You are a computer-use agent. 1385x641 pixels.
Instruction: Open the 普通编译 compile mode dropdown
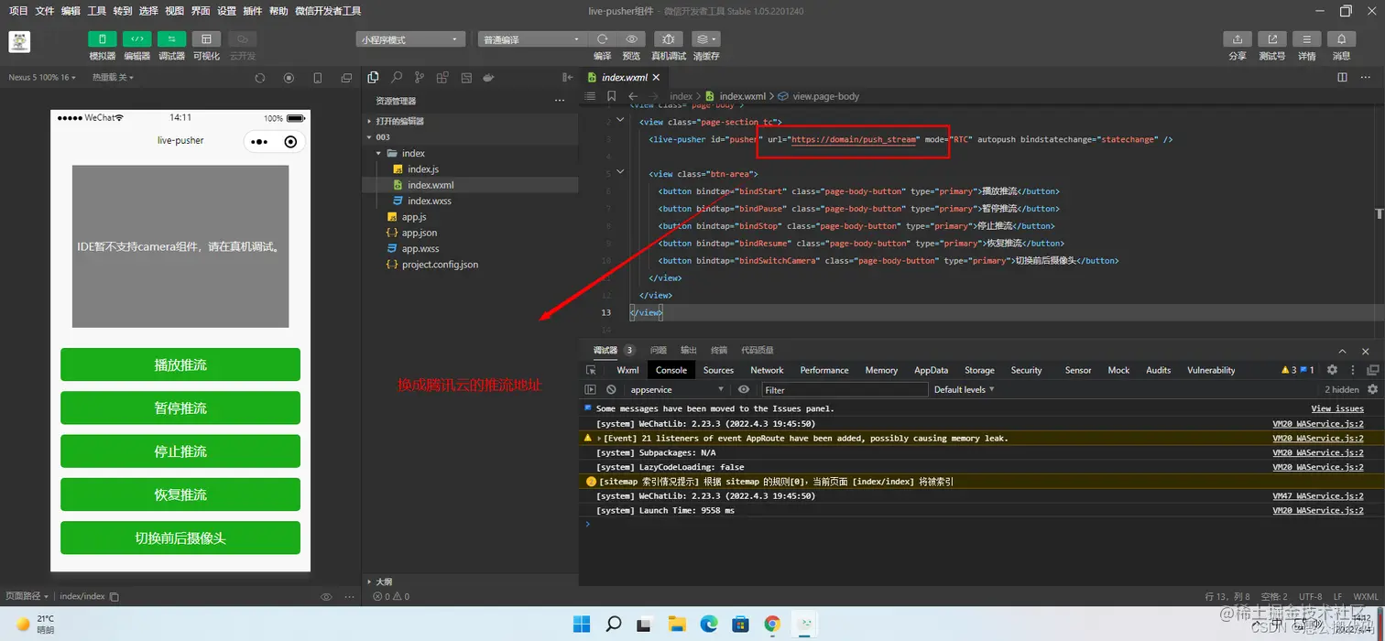click(x=531, y=39)
